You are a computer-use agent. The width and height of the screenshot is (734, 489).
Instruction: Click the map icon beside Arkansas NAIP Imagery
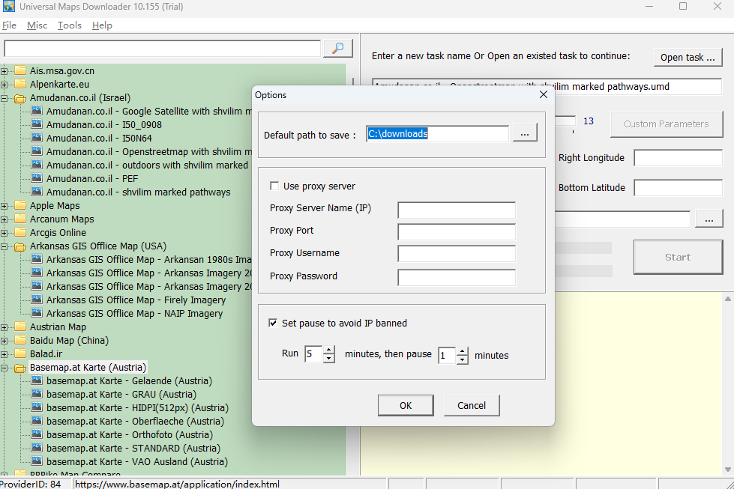coord(36,313)
